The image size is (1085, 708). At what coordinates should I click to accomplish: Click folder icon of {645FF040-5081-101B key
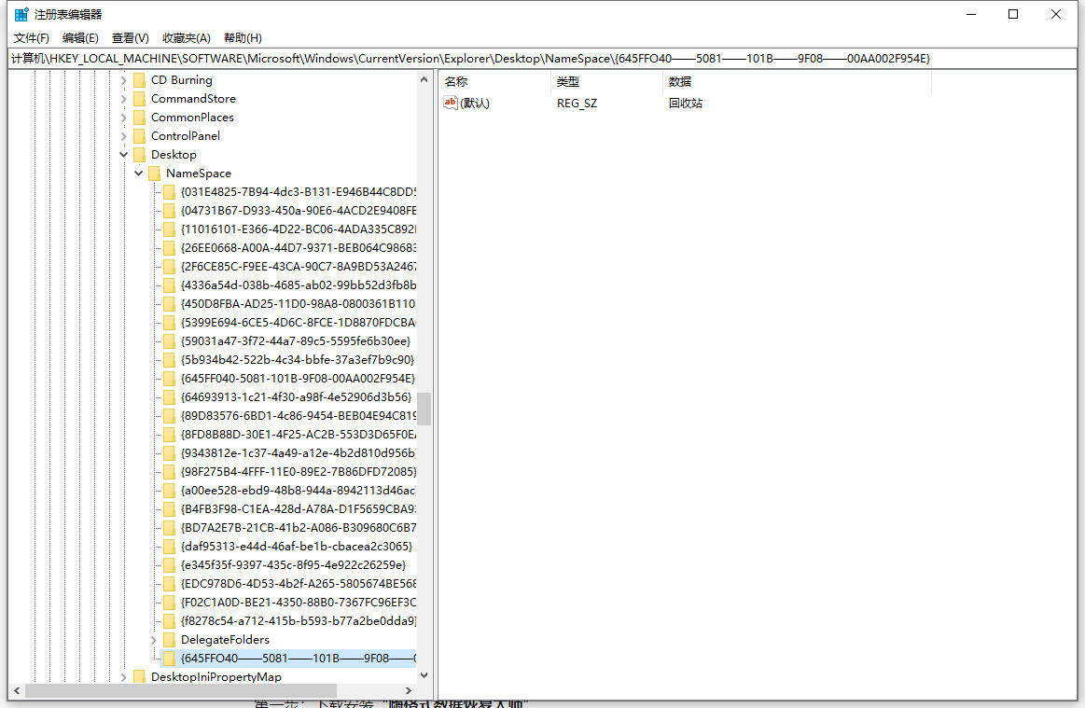tap(169, 380)
